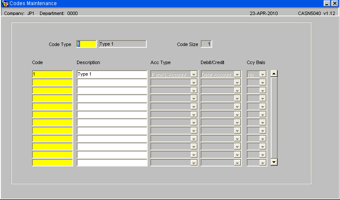Click the Code column header
340x200 pixels.
pos(37,62)
